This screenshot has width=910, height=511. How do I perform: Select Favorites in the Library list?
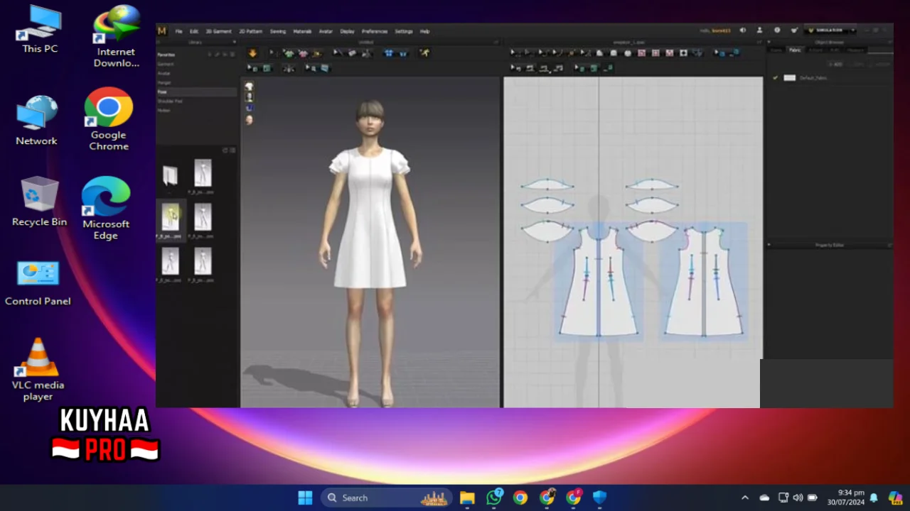click(166, 55)
